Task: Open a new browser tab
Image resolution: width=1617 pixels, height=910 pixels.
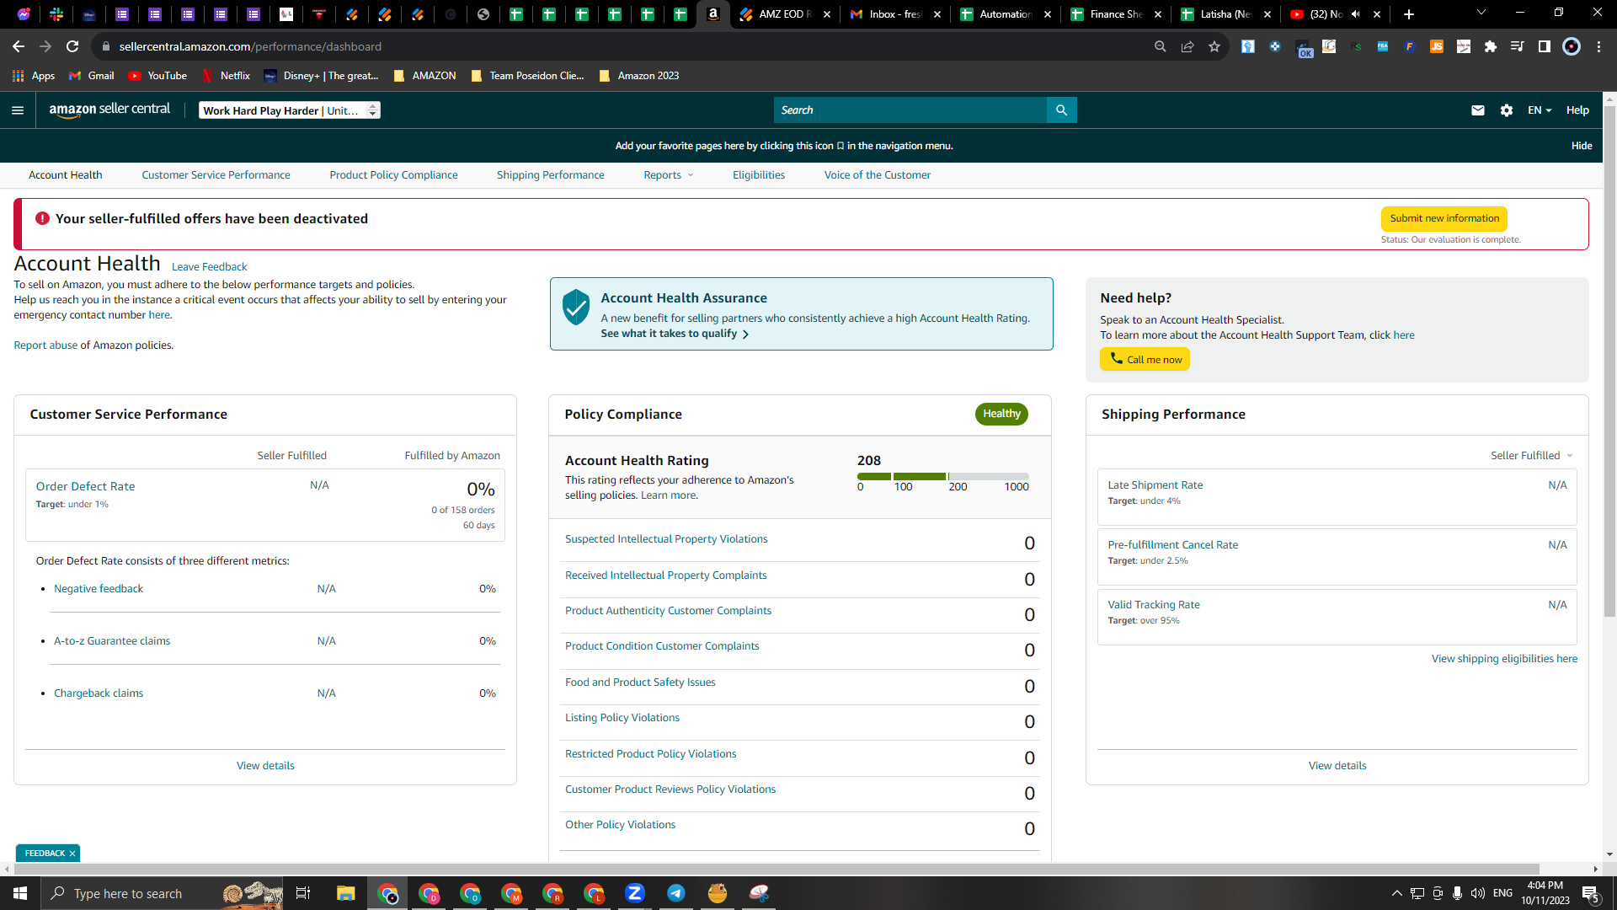Action: (1408, 14)
